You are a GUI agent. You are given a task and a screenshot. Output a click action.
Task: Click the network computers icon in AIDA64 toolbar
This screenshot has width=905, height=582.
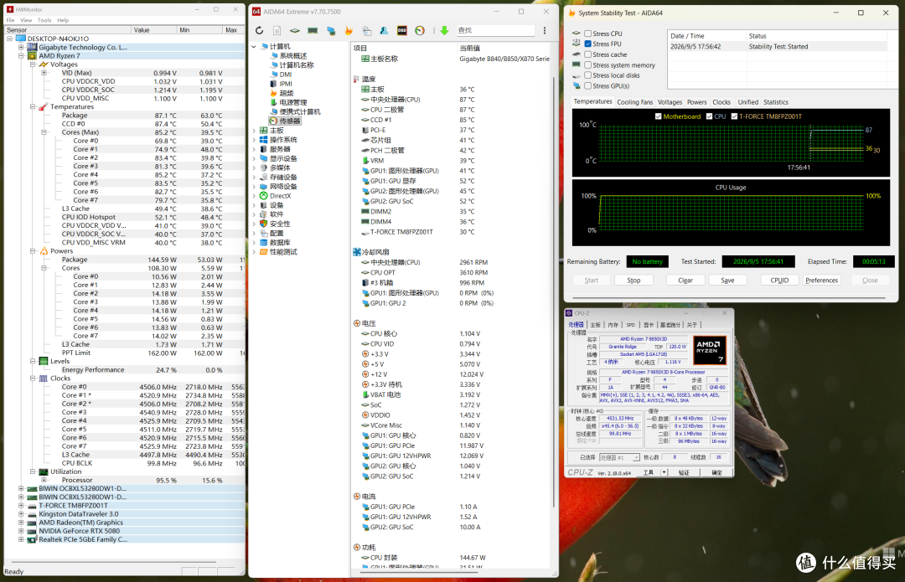coord(331,31)
